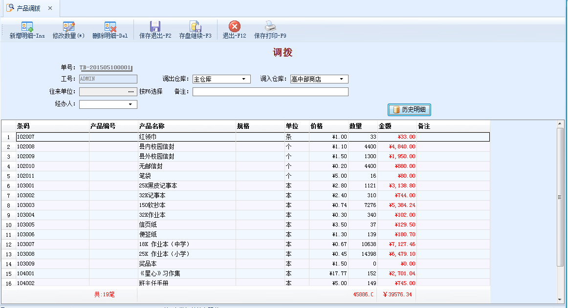This screenshot has width=568, height=308.
Task: Click the ellipsis button in 往来单位 field
Action: (131, 92)
